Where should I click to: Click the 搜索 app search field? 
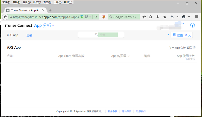click(101, 35)
